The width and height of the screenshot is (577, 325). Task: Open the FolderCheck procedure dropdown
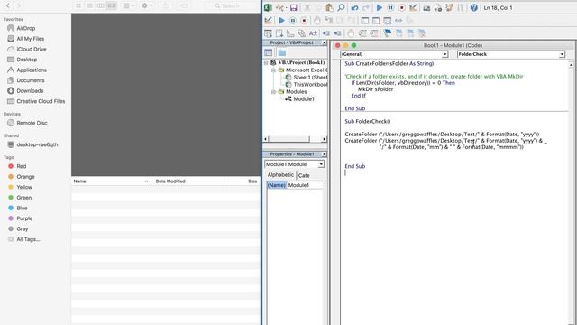tap(562, 54)
